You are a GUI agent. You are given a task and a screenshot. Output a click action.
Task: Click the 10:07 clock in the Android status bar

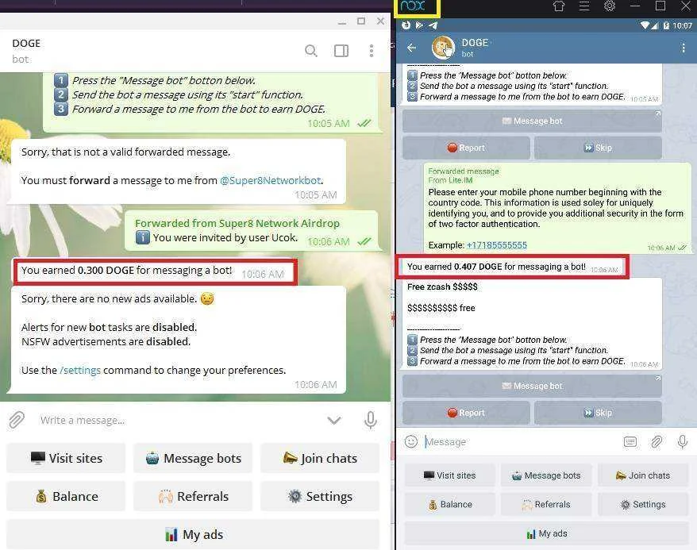(683, 25)
